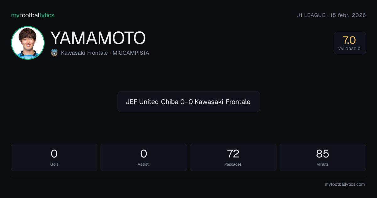Open the 85 Minuts stat card
The height and width of the screenshot is (198, 377).
[x=323, y=157]
